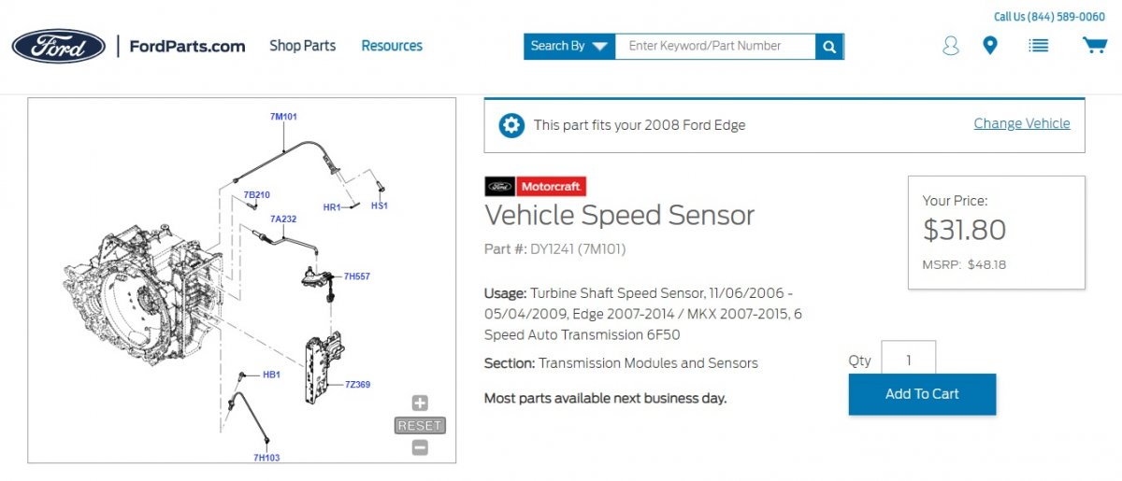The height and width of the screenshot is (481, 1122).
Task: Open the parts list icon
Action: [1038, 45]
